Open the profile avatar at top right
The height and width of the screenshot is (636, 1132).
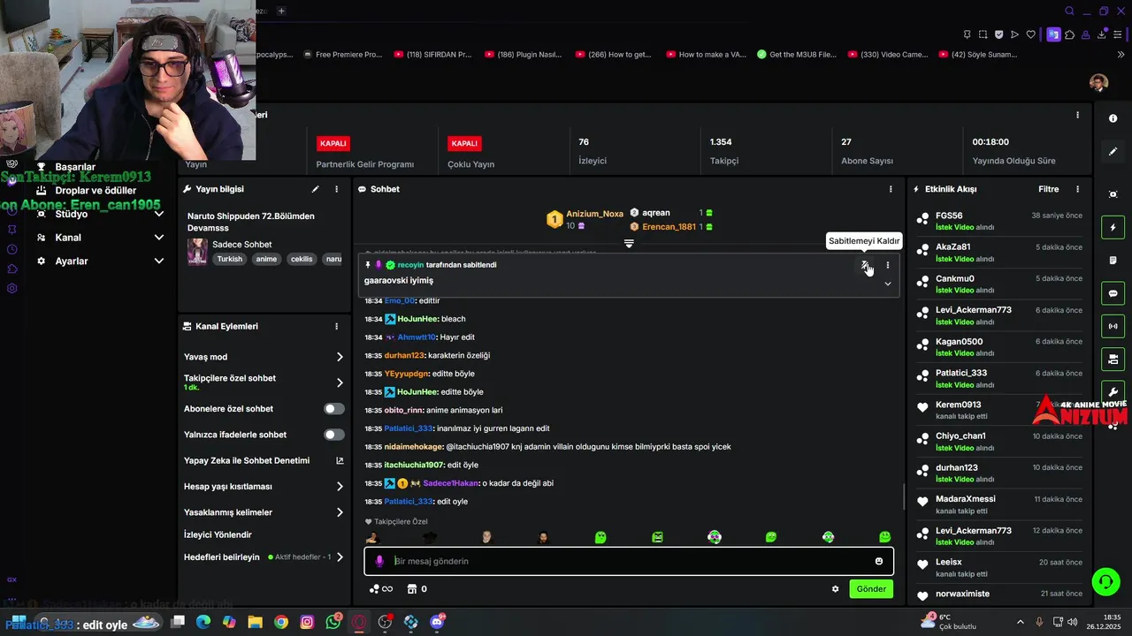coord(1098,83)
